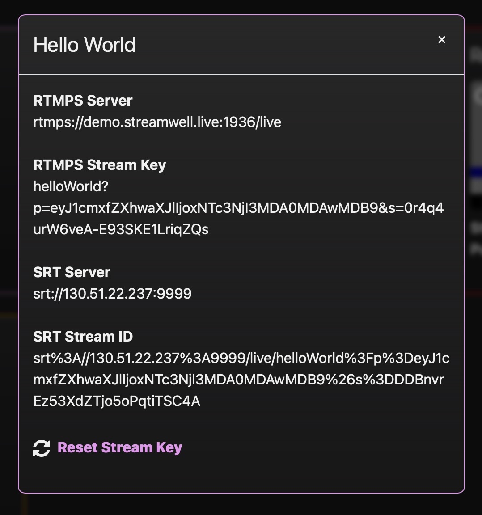
Task: Click the refresh arrows icon
Action: click(42, 448)
